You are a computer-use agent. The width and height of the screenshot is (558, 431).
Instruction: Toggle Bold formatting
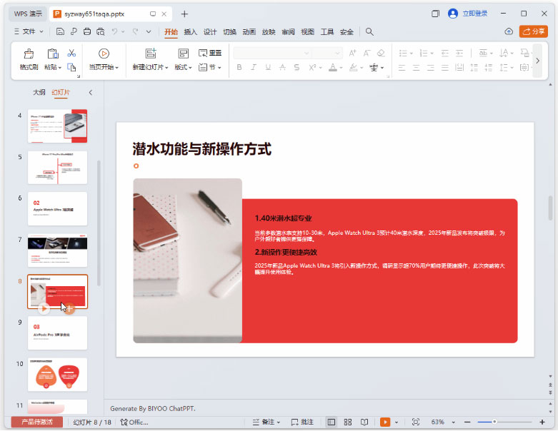pos(239,67)
